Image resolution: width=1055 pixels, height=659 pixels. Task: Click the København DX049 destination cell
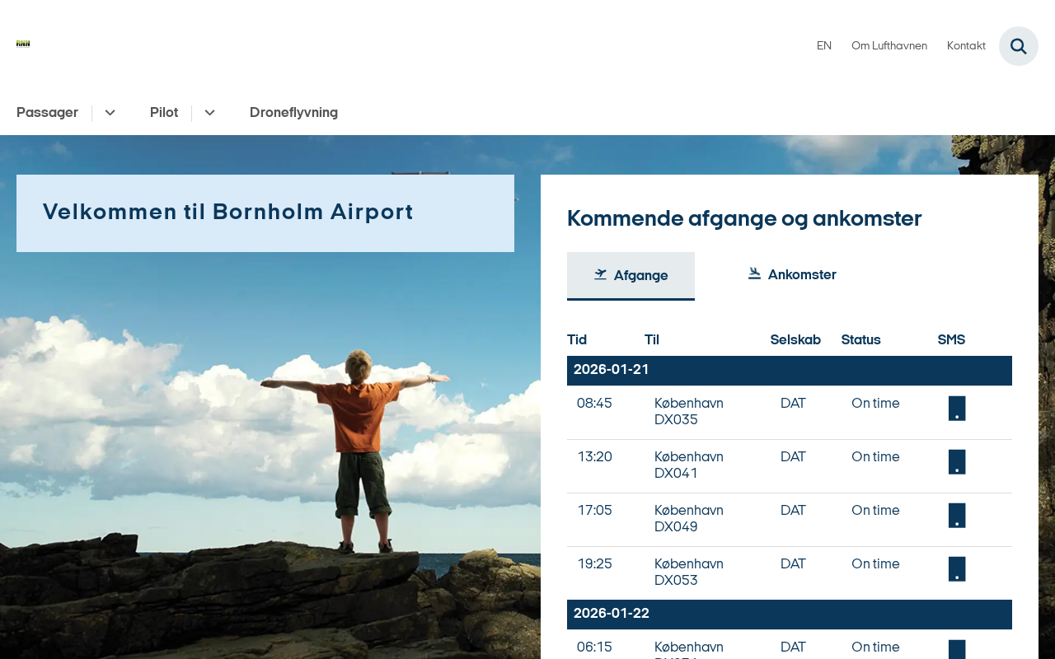point(689,519)
